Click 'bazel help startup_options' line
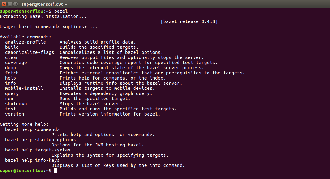330x179 pixels. pos(40,140)
